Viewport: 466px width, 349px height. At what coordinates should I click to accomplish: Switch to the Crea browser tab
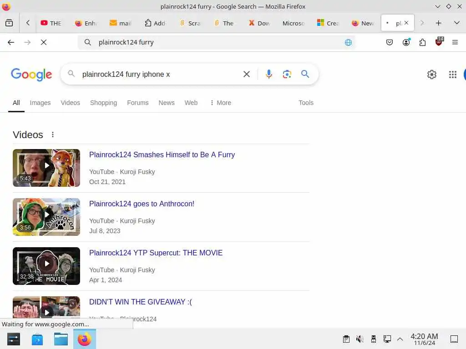(328, 23)
